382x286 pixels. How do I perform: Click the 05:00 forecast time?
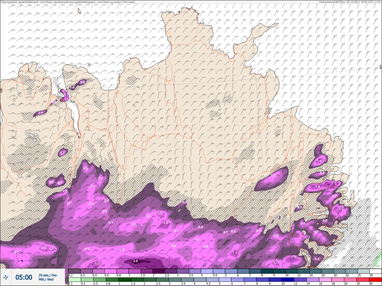(24, 277)
